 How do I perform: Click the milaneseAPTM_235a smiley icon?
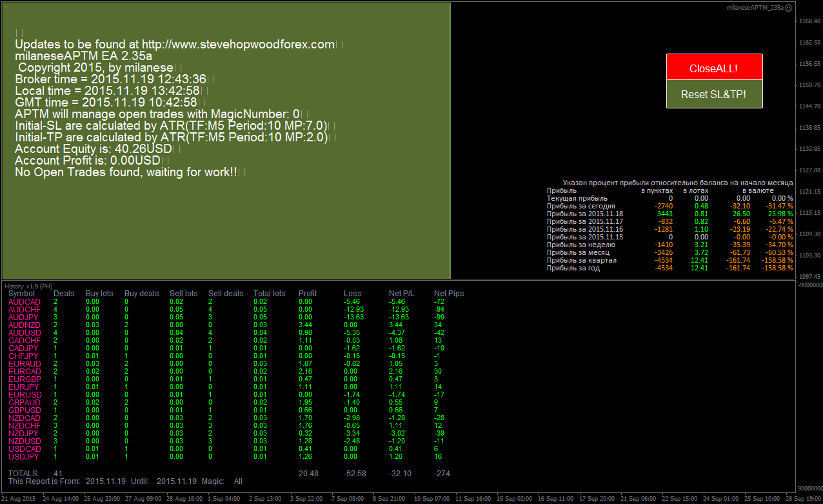pos(789,8)
